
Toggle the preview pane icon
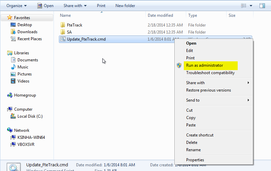(x=262, y=6)
